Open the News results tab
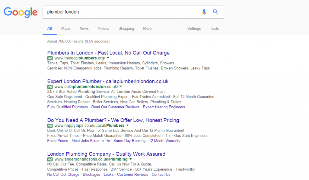The width and height of the screenshot is (309, 180). (84, 29)
